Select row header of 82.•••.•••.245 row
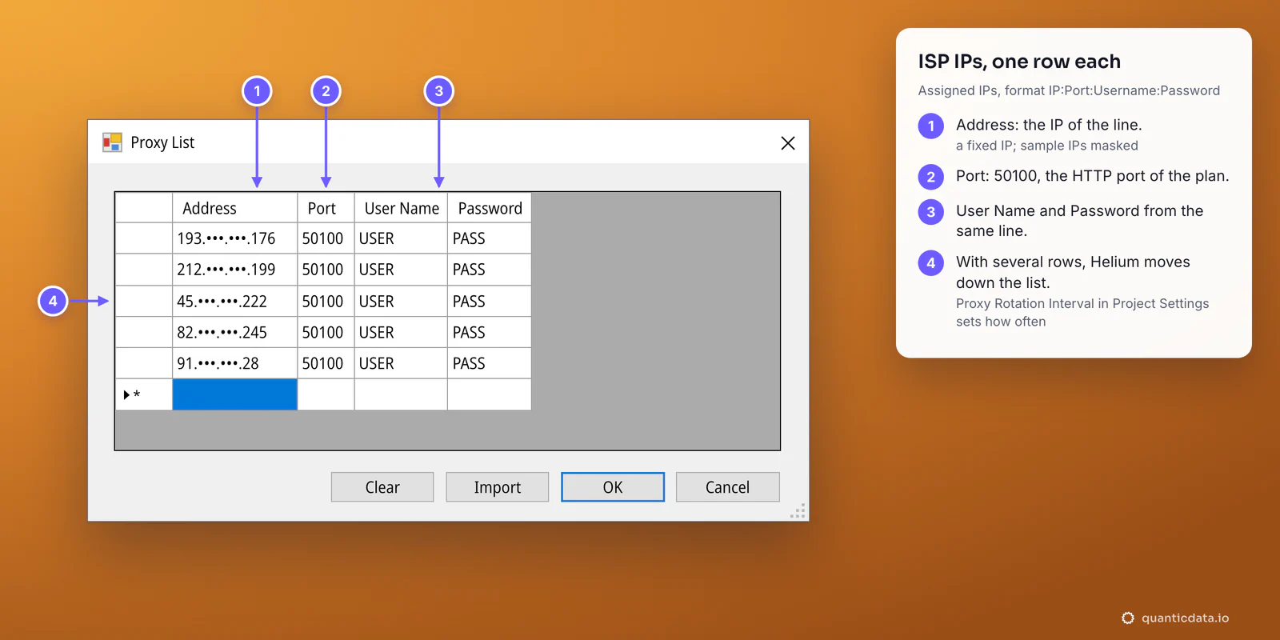Image resolution: width=1280 pixels, height=640 pixels. tap(144, 332)
